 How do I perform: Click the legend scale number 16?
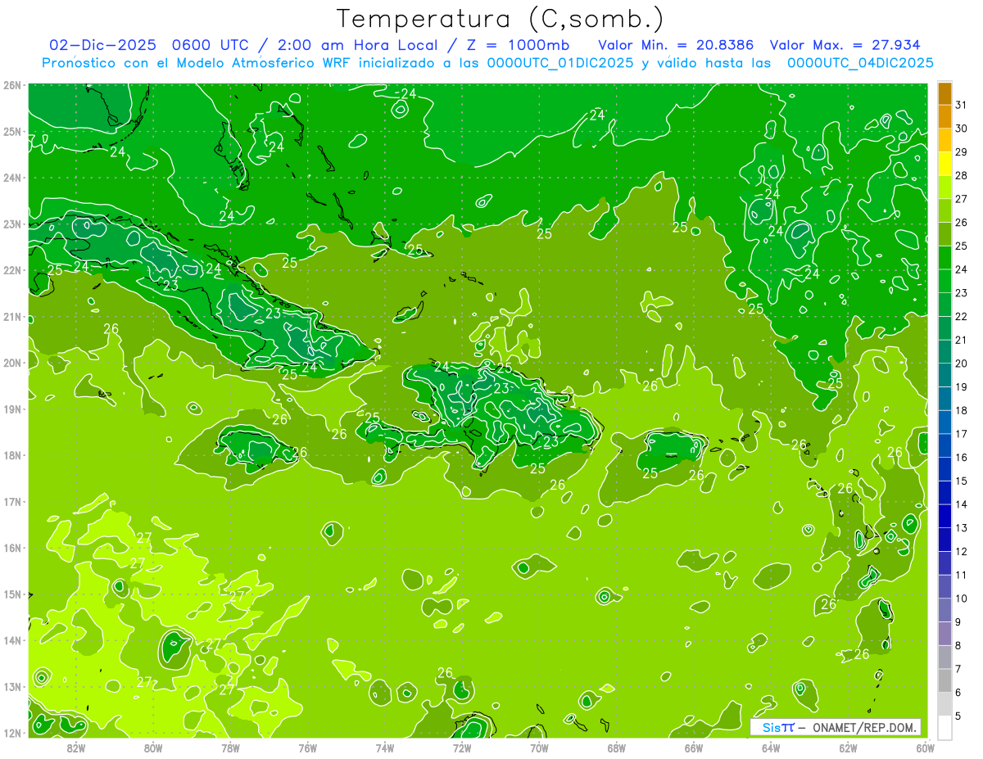(x=961, y=457)
